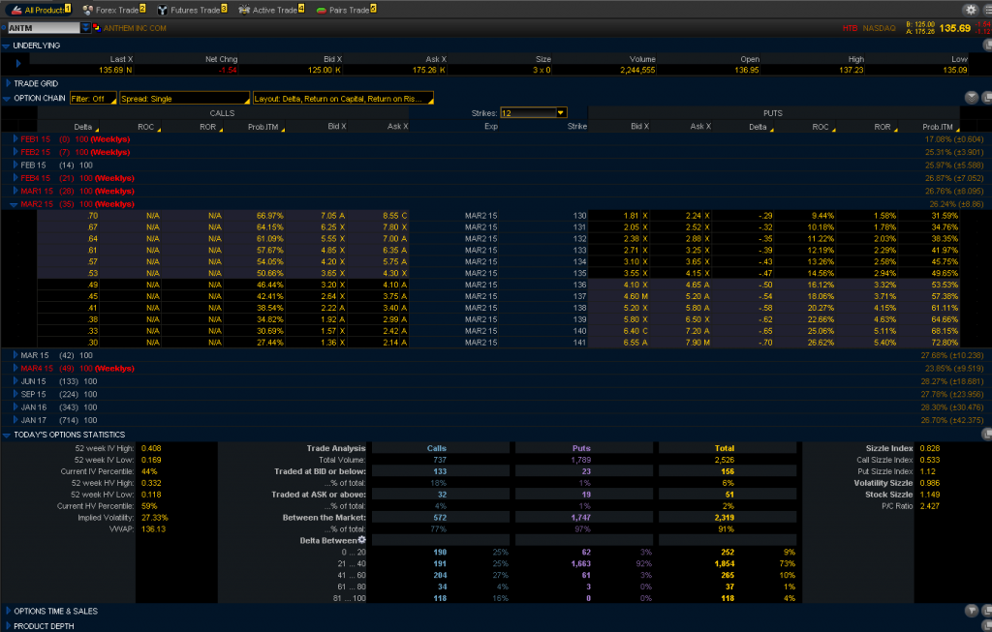992x632 pixels.
Task: Click the Options Time & Sales round icon
Action: click(x=972, y=611)
